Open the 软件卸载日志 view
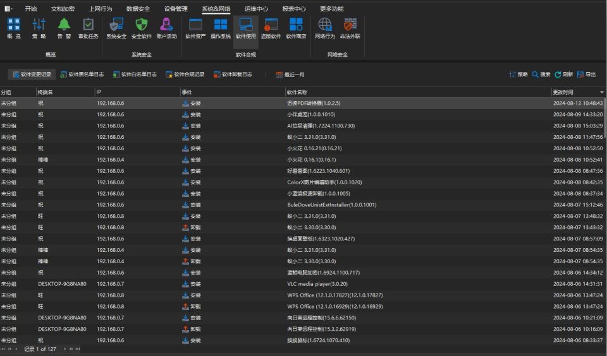The height and width of the screenshot is (356, 607). 233,74
